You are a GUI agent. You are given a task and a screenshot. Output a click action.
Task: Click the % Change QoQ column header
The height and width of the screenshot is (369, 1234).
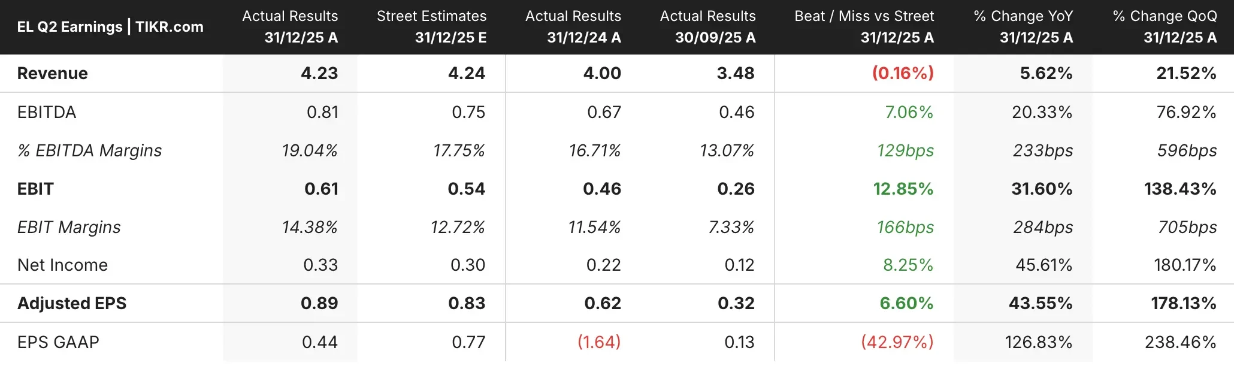tap(1165, 27)
